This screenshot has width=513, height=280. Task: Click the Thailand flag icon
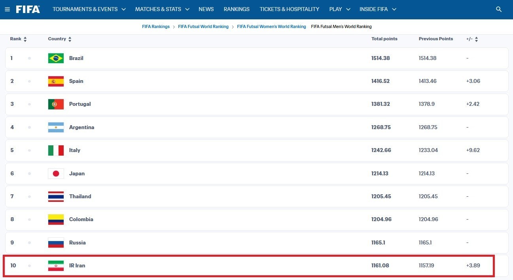[56, 196]
